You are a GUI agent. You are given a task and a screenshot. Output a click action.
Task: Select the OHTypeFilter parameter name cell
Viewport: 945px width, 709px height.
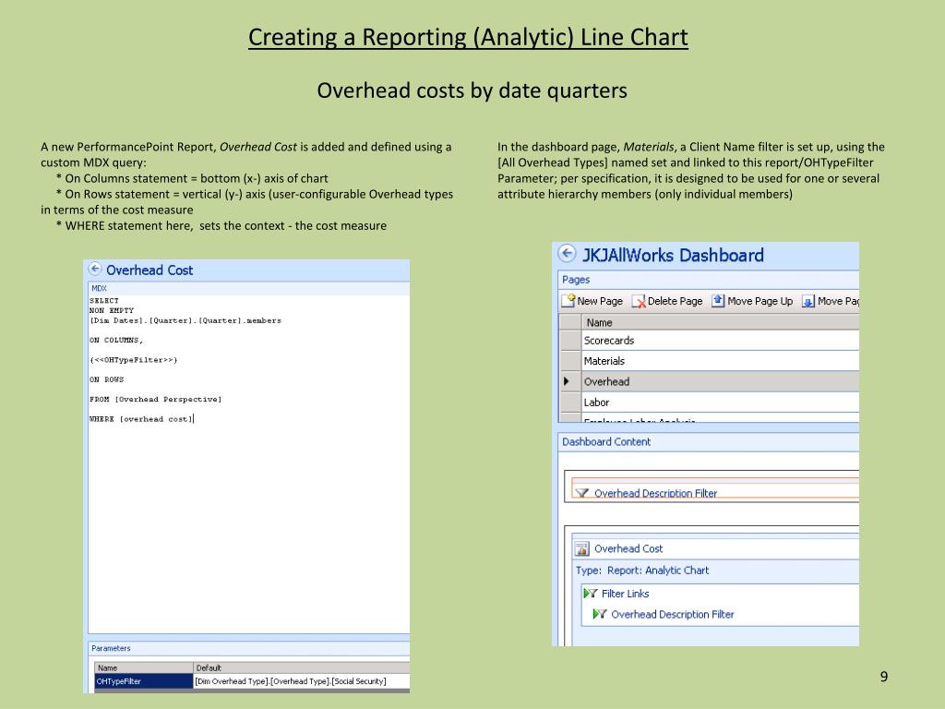point(143,681)
